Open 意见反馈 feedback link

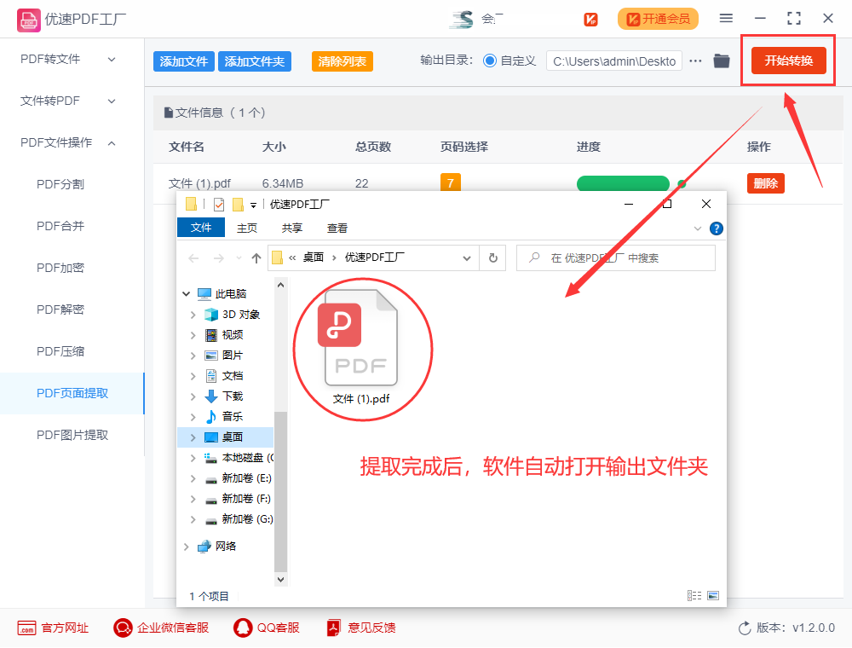pyautogui.click(x=360, y=628)
